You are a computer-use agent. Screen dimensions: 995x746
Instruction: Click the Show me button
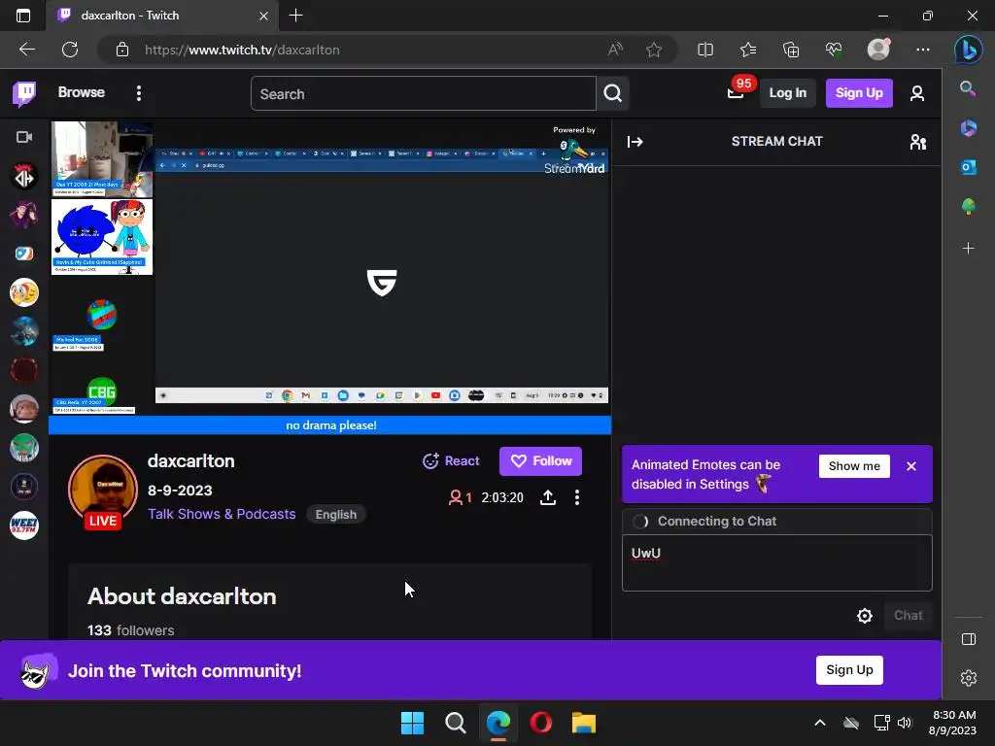(854, 466)
